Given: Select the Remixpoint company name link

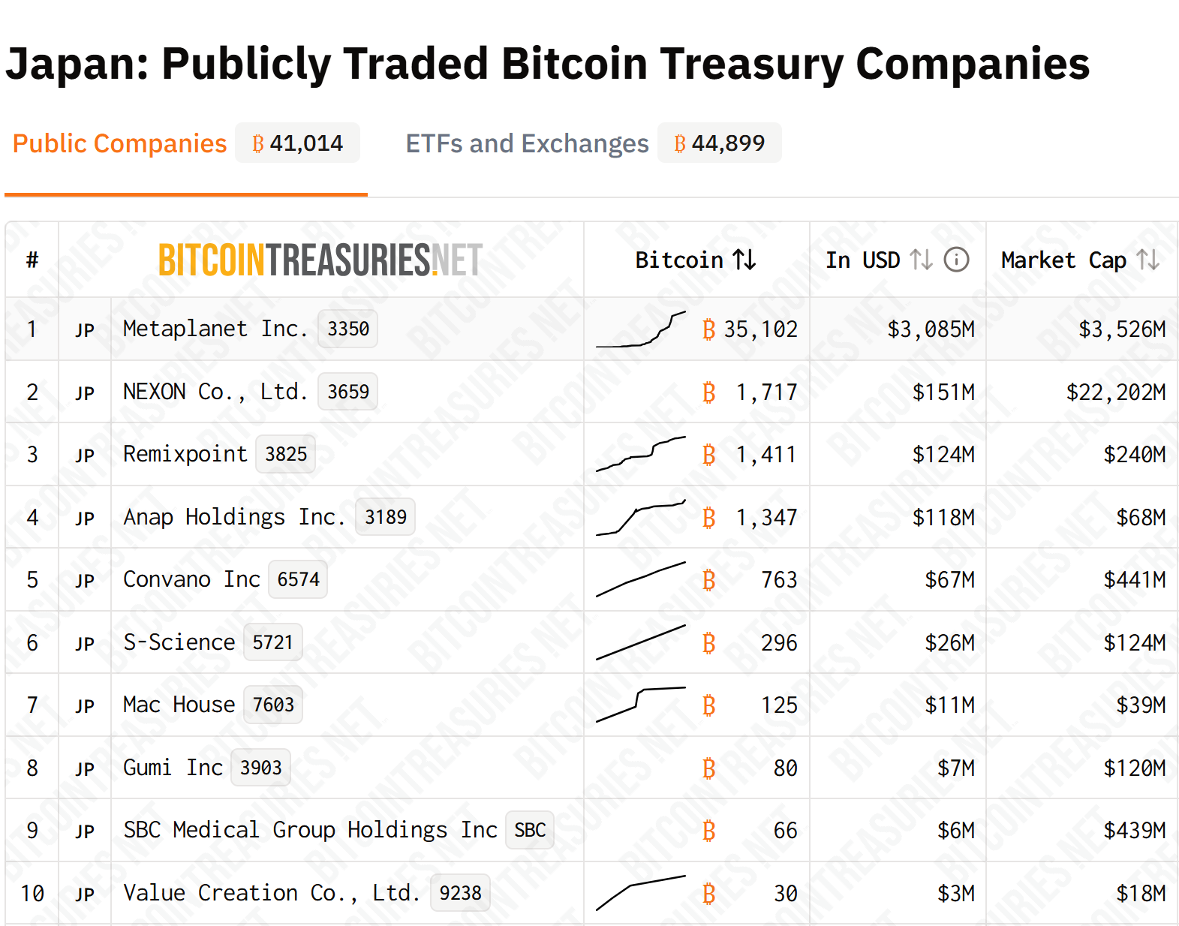Looking at the screenshot, I should pos(185,454).
